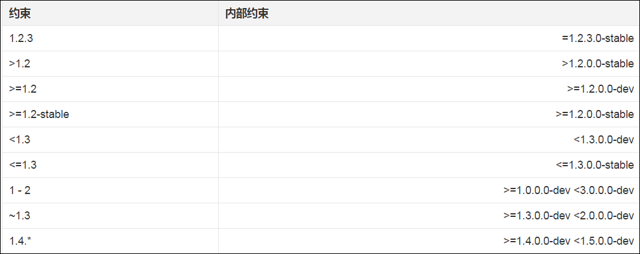The height and width of the screenshot is (254, 640).
Task: Select the 1 - 2 range constraint cell
Action: [x=110, y=190]
